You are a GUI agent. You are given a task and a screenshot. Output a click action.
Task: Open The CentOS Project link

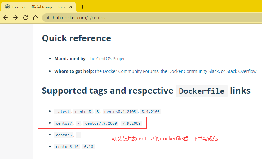click(107, 59)
